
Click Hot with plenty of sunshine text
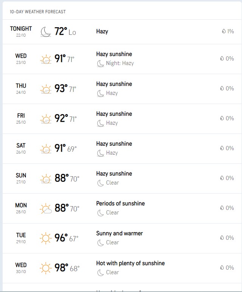[x=130, y=263]
